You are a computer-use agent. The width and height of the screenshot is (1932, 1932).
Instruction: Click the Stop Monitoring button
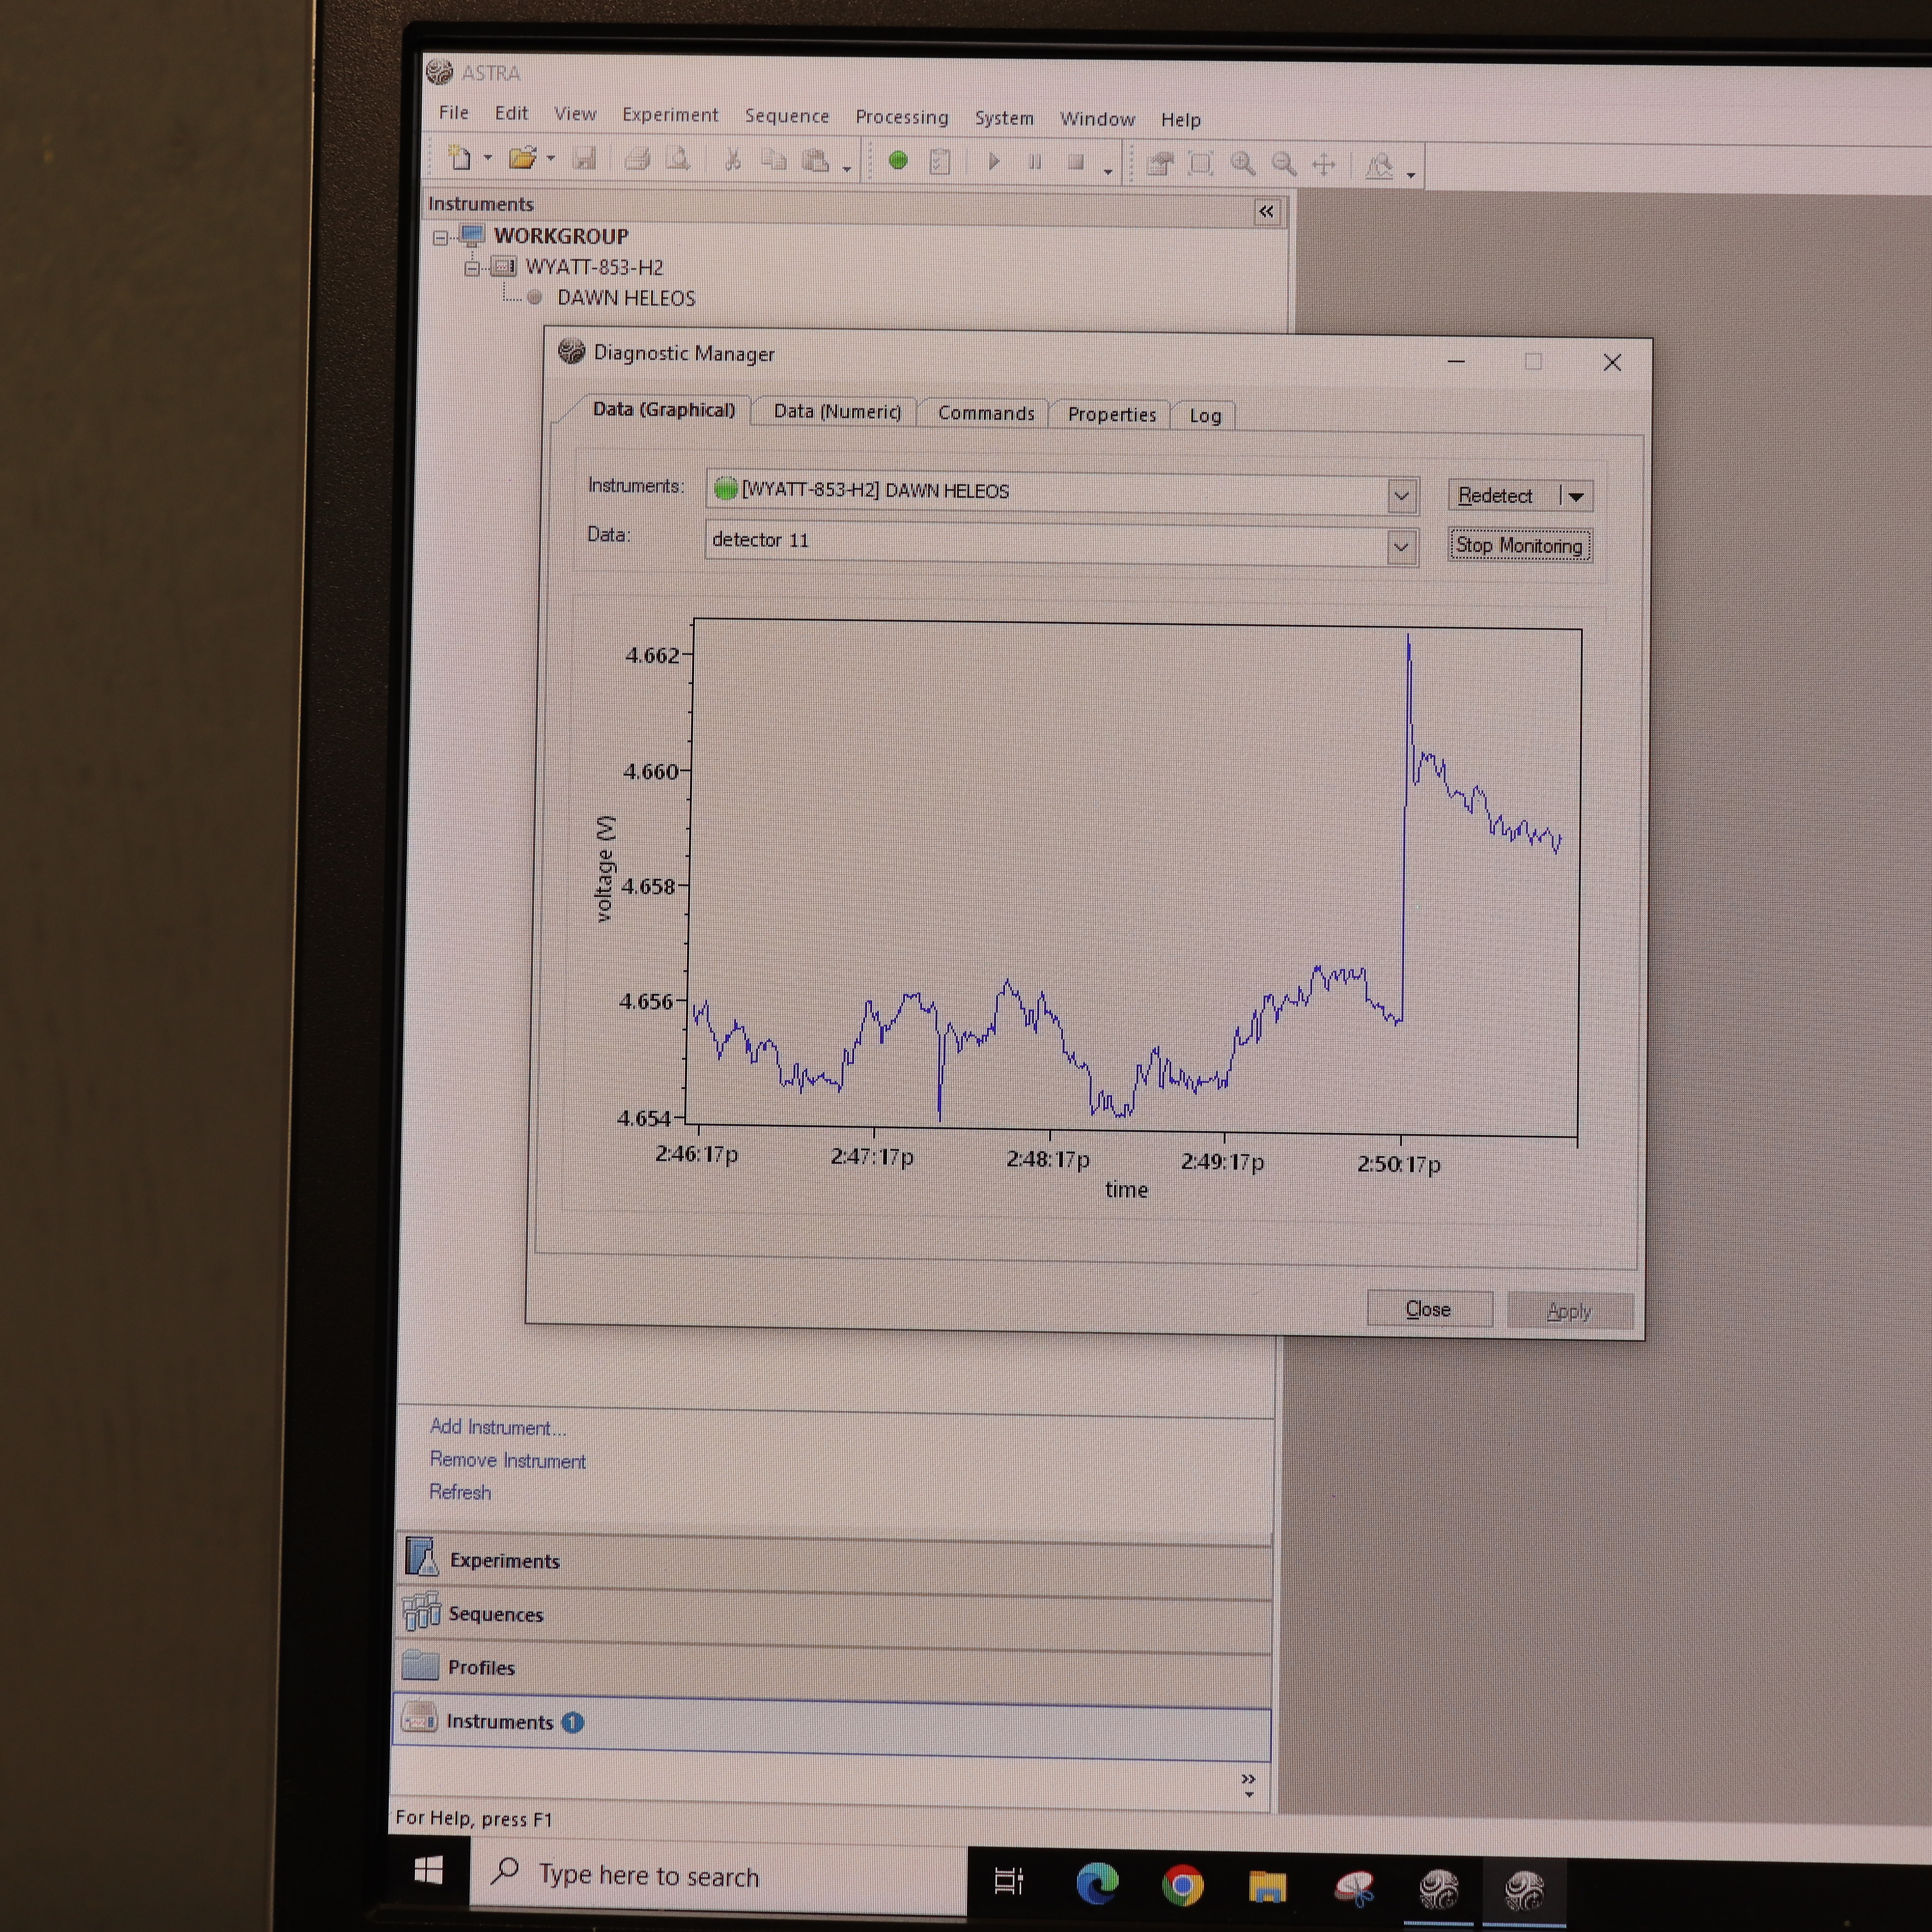click(x=1519, y=546)
